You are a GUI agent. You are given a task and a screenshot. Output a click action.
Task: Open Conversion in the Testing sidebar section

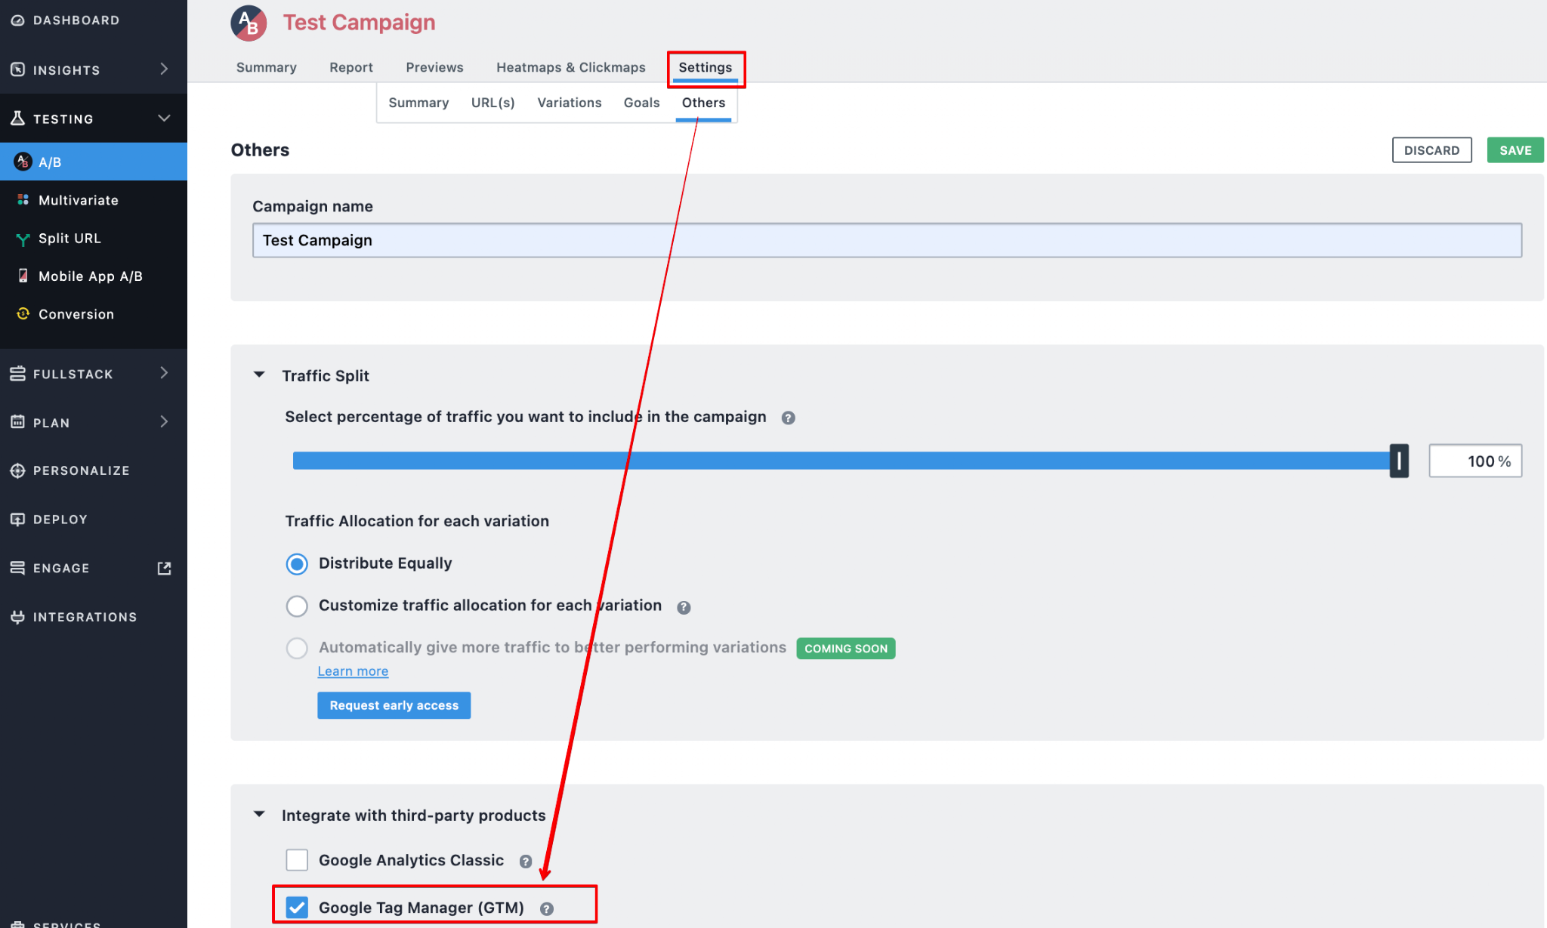click(76, 314)
